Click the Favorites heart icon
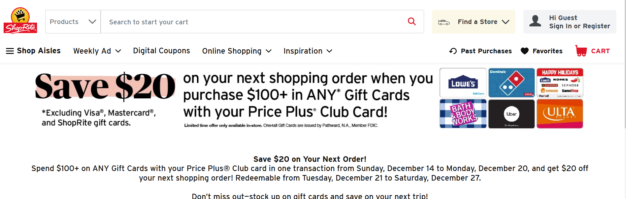 pos(524,51)
